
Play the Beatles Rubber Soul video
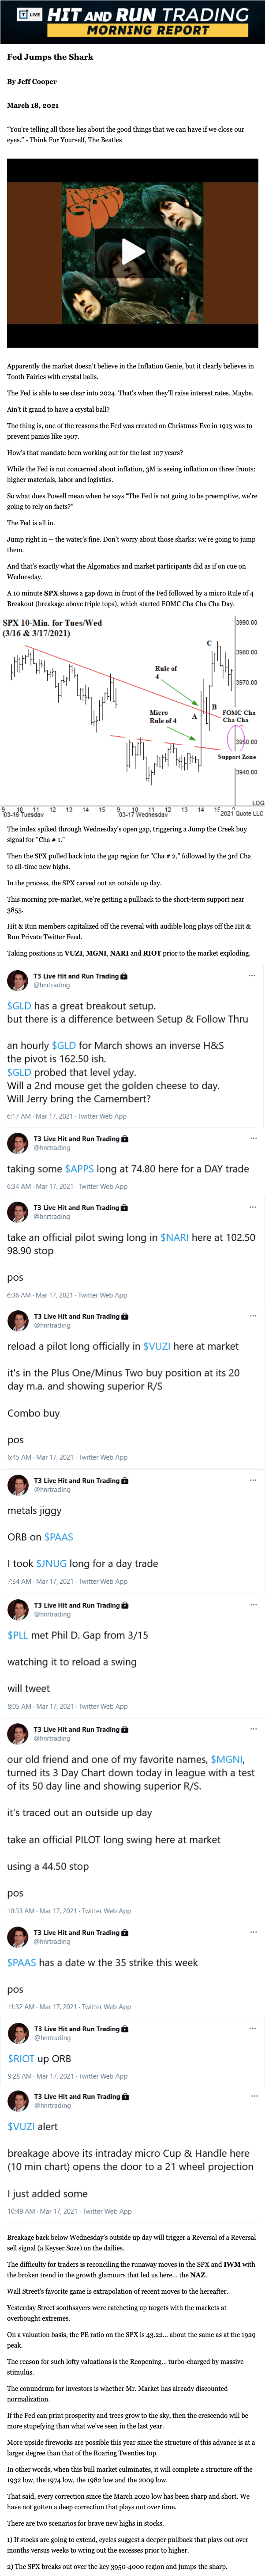[132, 251]
